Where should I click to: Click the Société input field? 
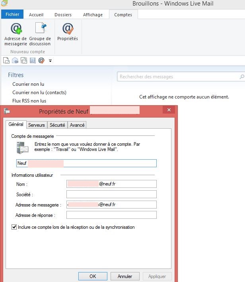point(111,194)
